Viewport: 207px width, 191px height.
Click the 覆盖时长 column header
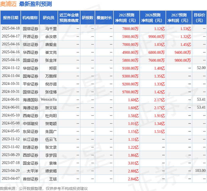104,17
